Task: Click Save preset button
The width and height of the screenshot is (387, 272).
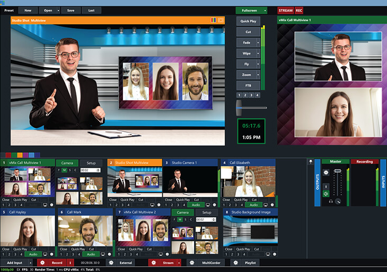Action: click(x=71, y=11)
